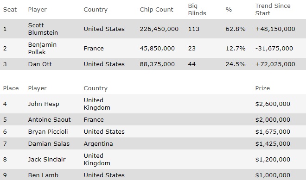Select prize amount $2,600,000
Viewport: 306px width, 180px height.
(273, 104)
